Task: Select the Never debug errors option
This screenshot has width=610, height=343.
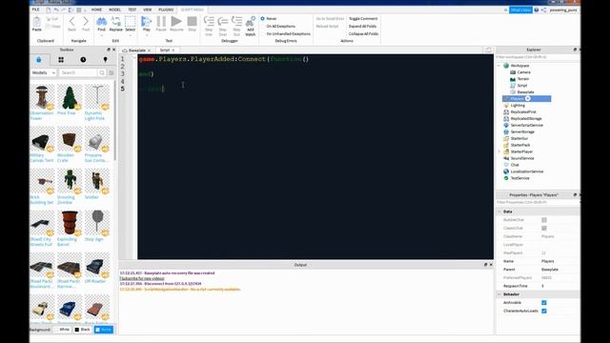Action: [x=269, y=19]
